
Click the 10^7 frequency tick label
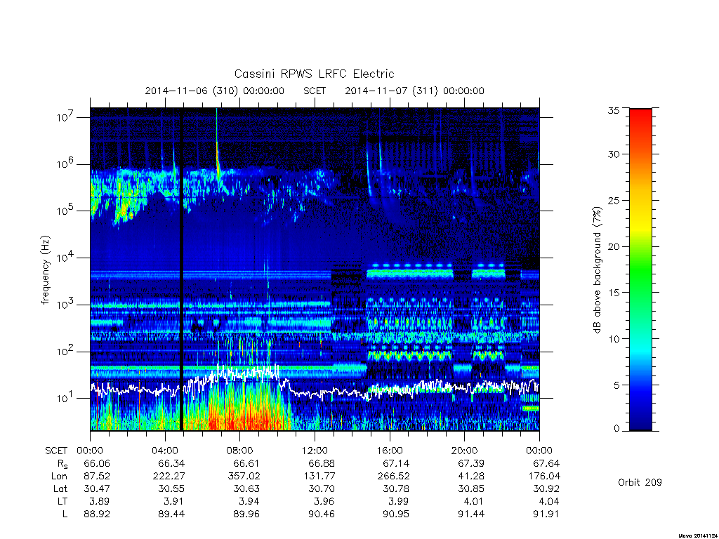[67, 117]
